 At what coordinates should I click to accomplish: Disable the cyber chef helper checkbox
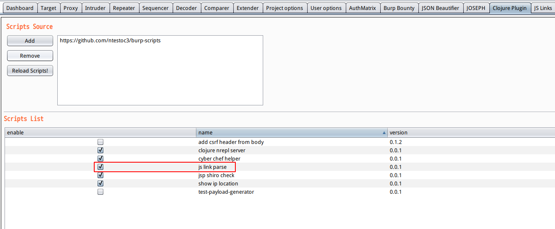100,158
